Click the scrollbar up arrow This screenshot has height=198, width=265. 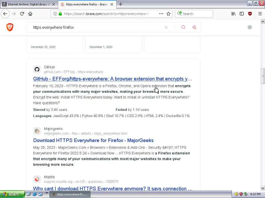point(263,21)
